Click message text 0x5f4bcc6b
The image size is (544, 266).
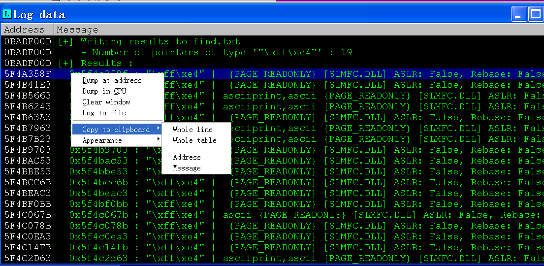(98, 182)
